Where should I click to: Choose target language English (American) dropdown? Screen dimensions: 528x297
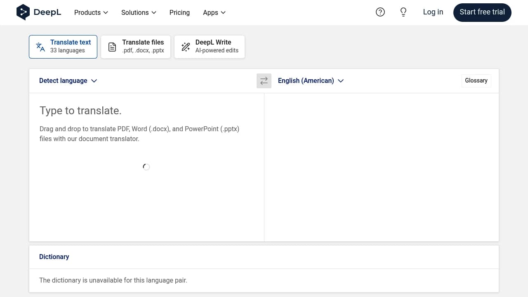tap(311, 80)
